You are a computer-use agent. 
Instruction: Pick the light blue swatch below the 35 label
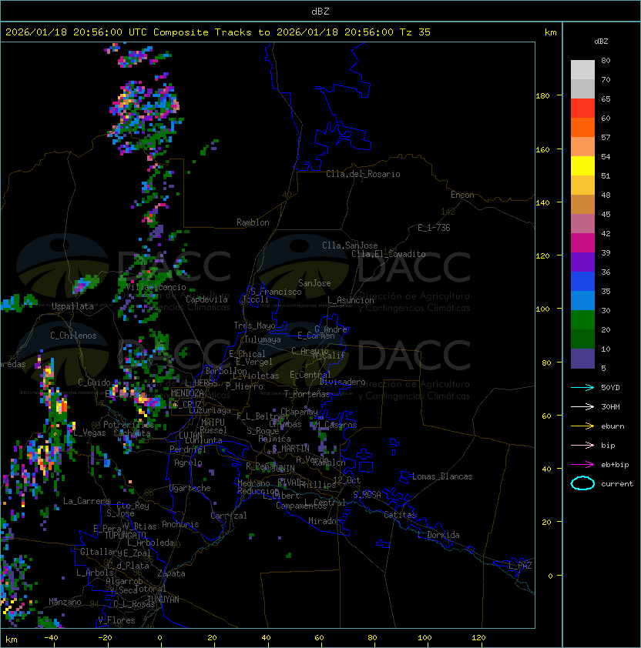point(582,300)
